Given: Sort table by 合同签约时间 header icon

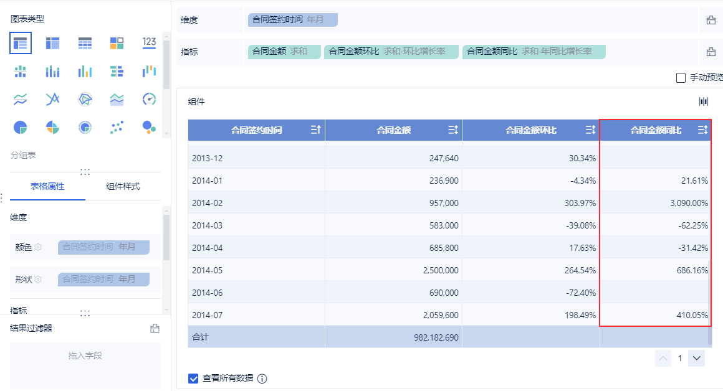Looking at the screenshot, I should click(315, 130).
